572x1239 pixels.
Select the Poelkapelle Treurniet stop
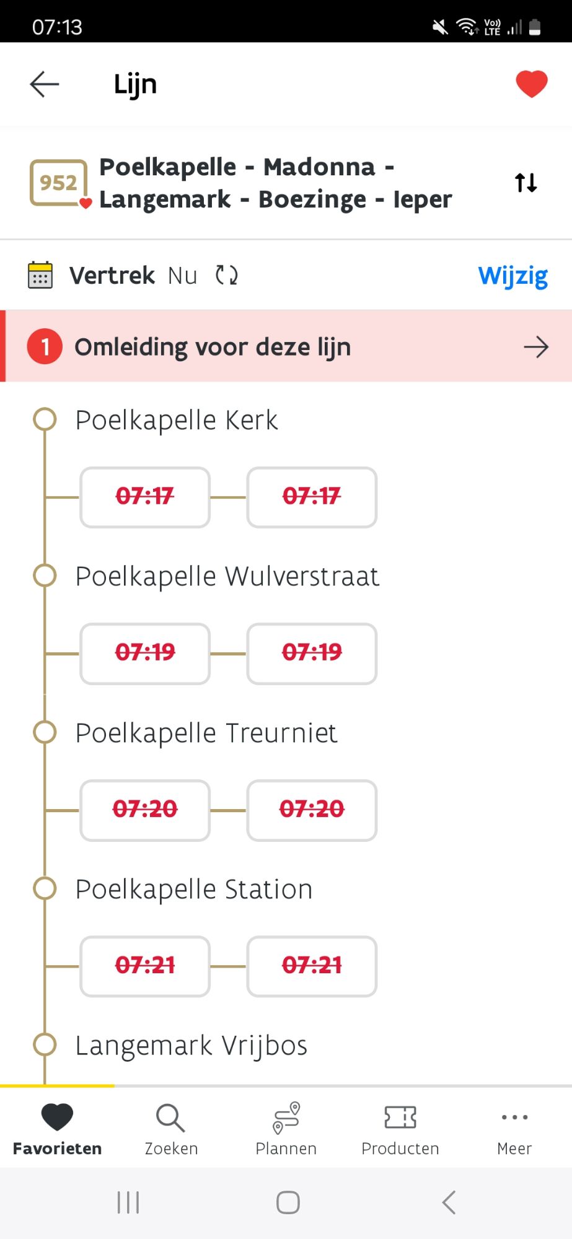click(x=206, y=733)
